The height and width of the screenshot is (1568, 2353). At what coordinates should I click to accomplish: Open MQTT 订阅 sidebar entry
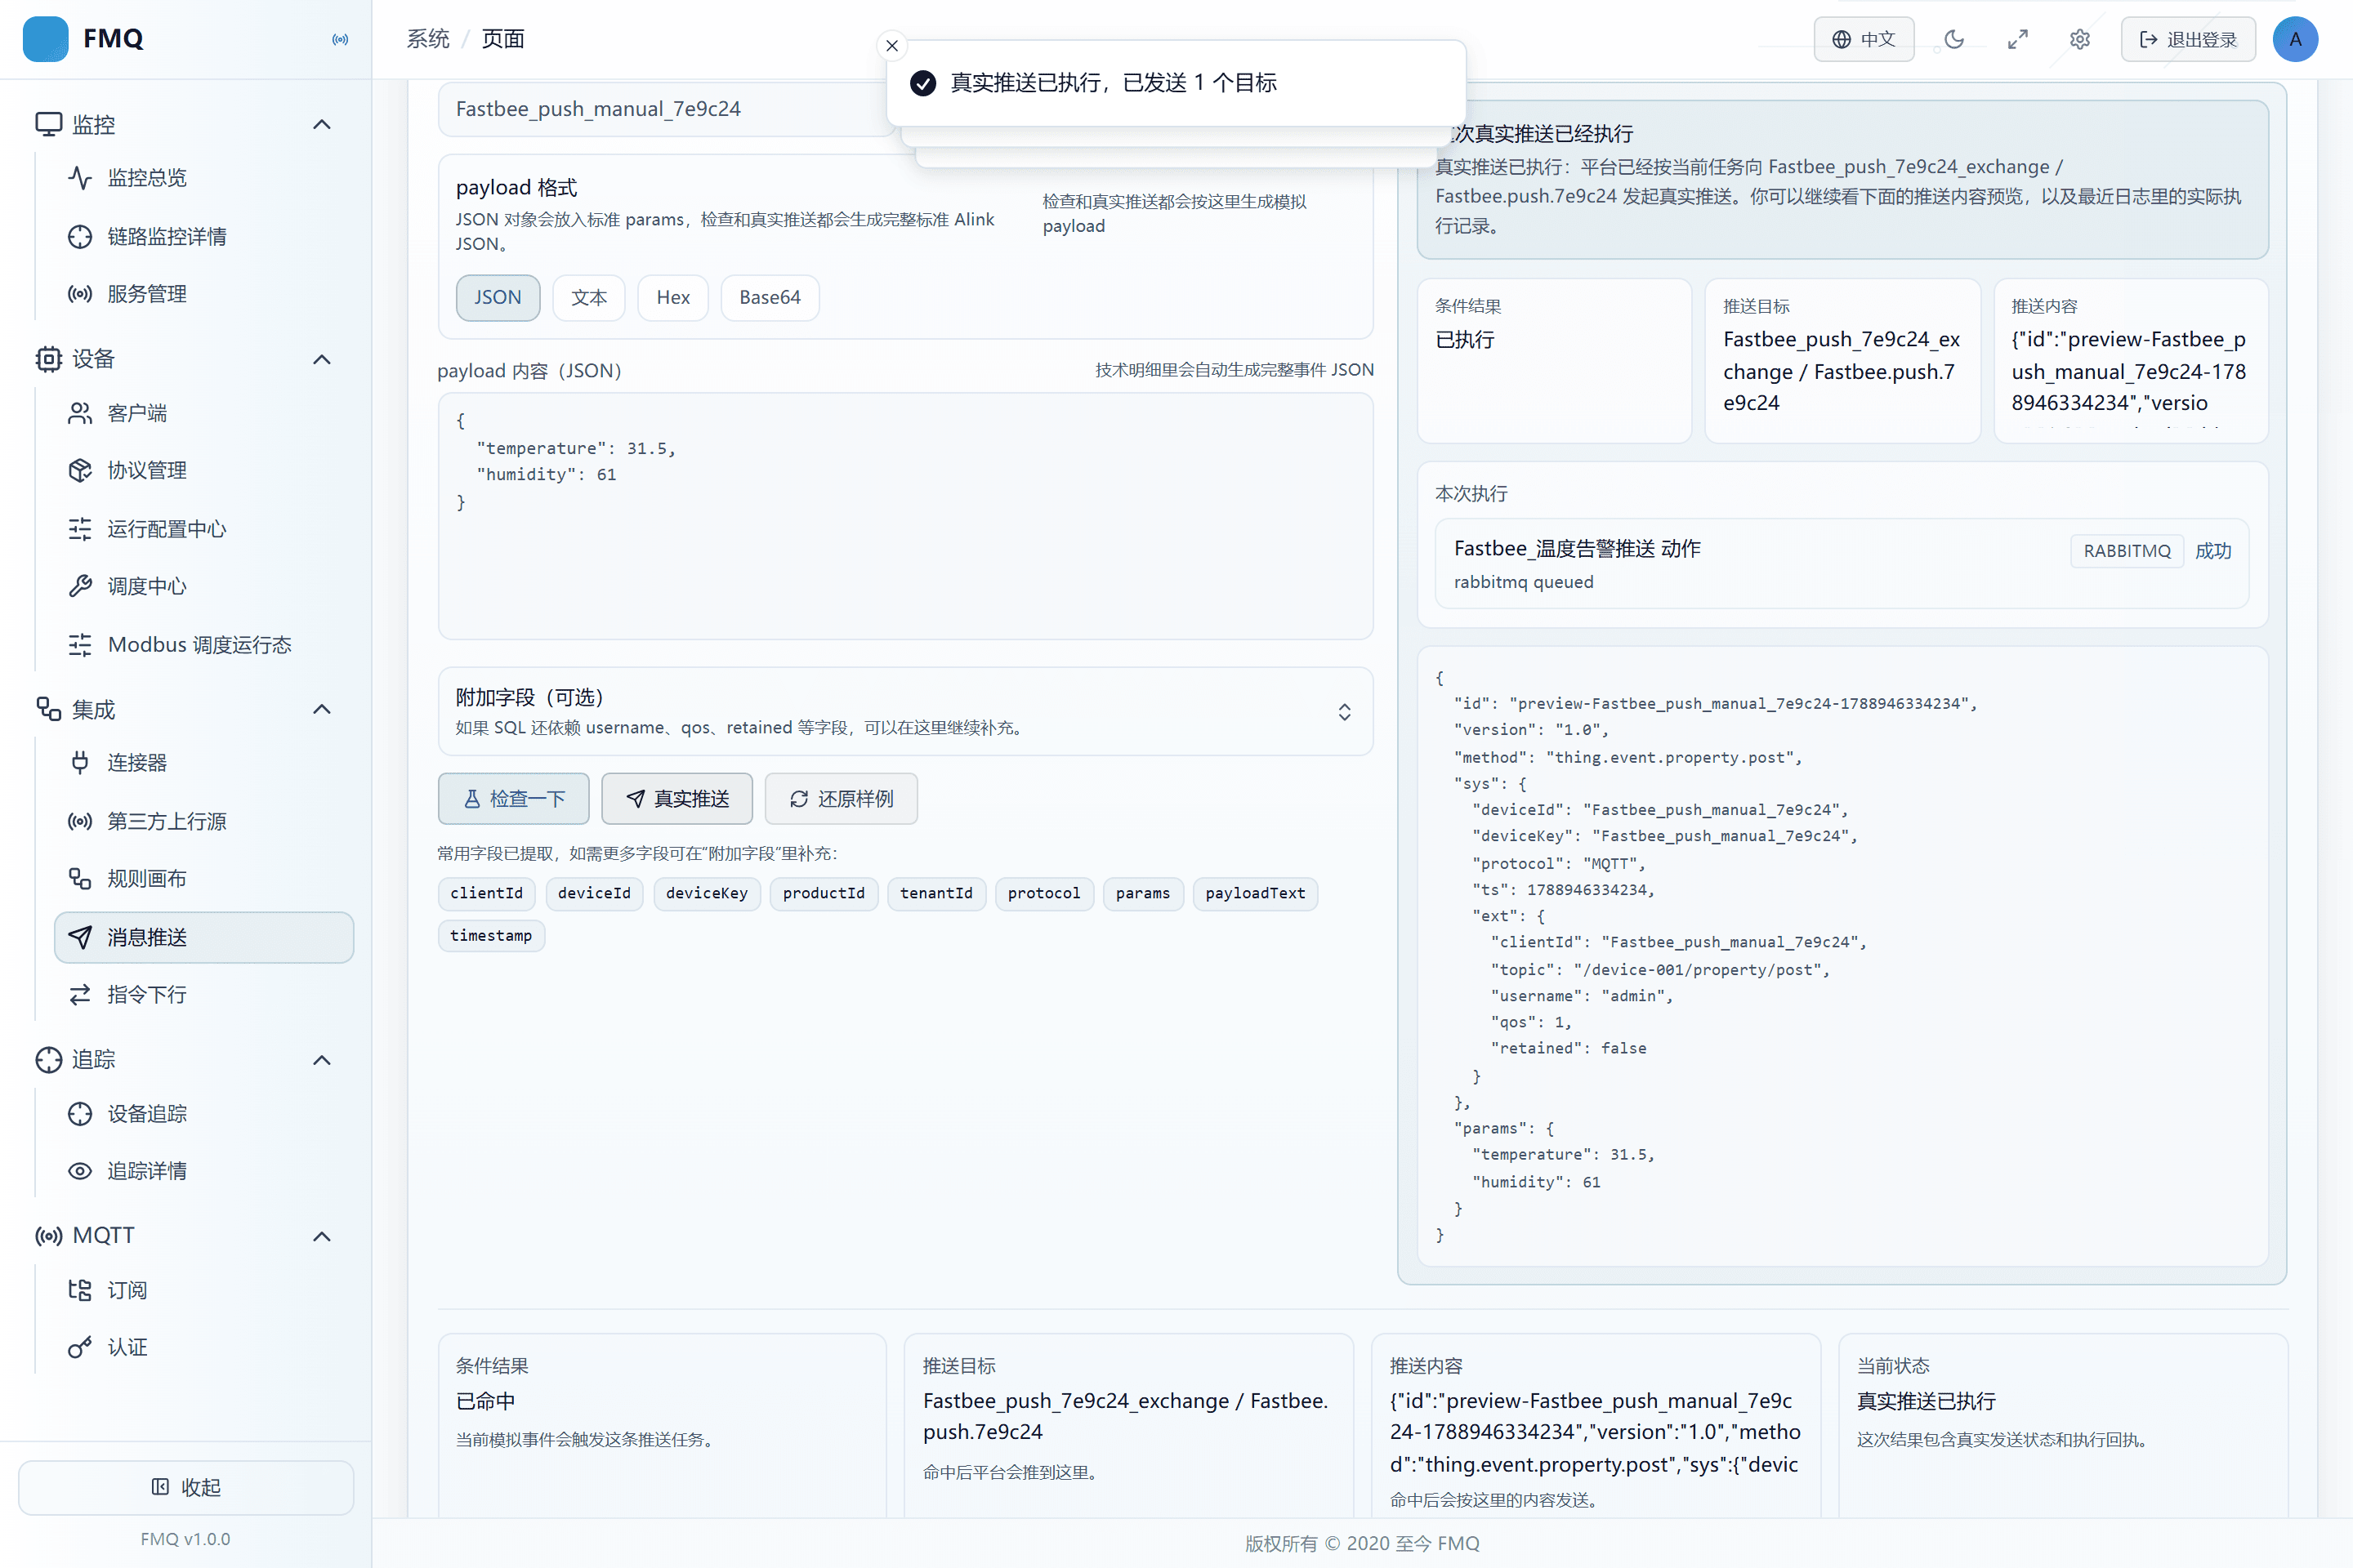coord(203,1290)
